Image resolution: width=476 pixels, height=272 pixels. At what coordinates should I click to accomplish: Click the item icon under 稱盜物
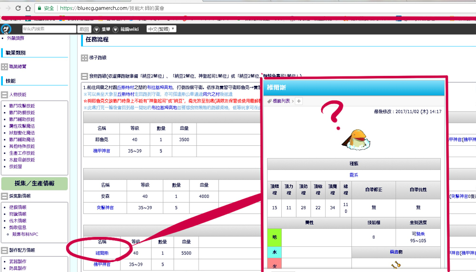[x=396, y=265]
